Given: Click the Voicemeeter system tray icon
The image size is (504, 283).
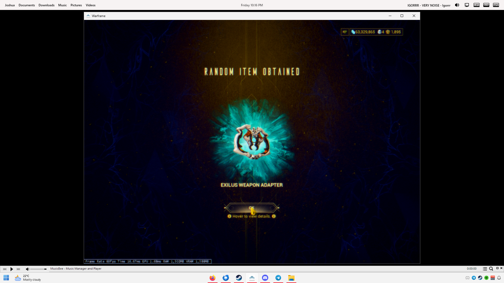Looking at the screenshot, I should [493, 278].
